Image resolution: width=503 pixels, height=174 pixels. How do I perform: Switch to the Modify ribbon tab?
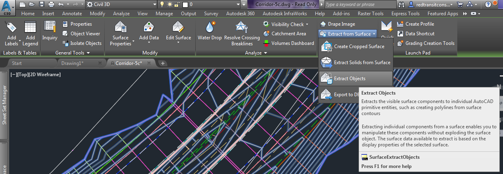coord(97,14)
